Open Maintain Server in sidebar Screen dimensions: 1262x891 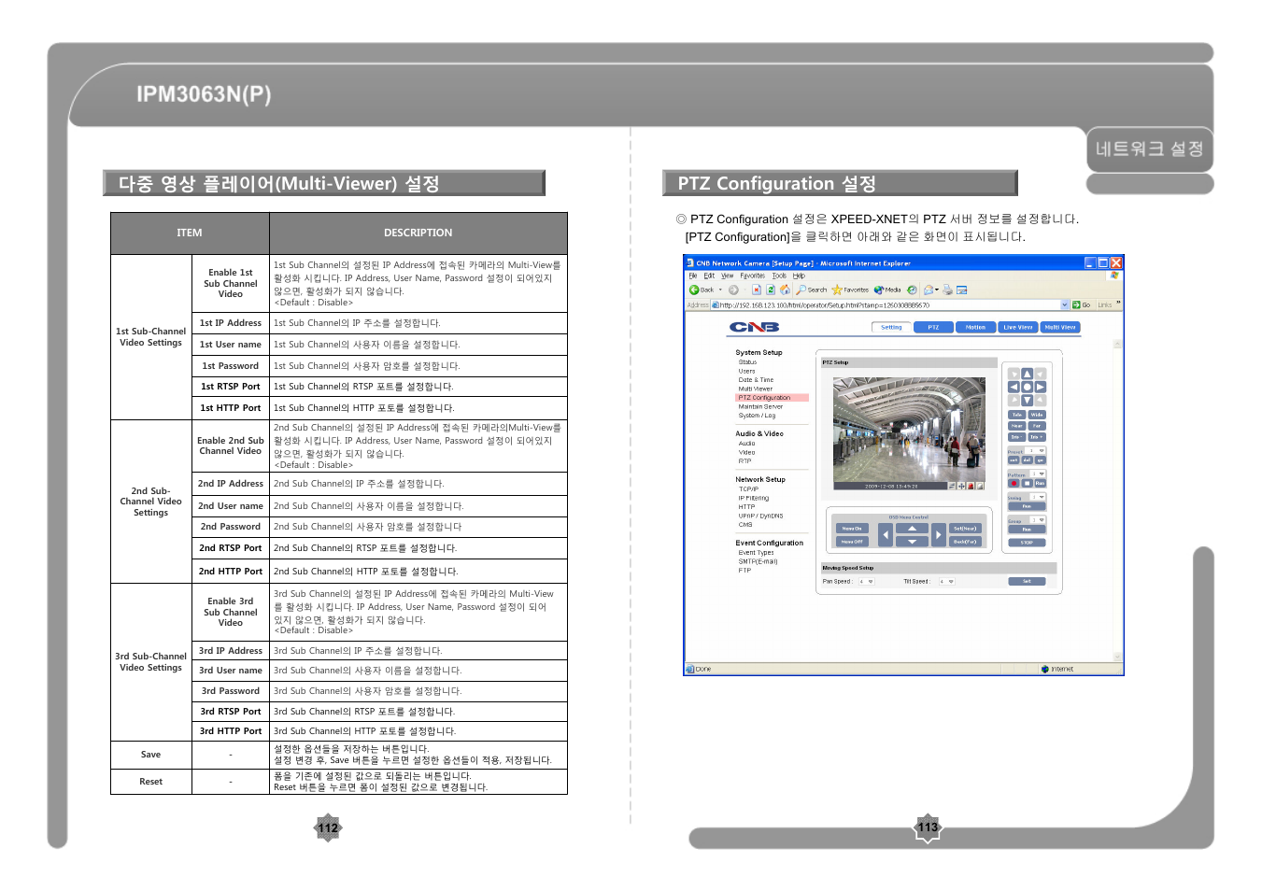[x=760, y=406]
